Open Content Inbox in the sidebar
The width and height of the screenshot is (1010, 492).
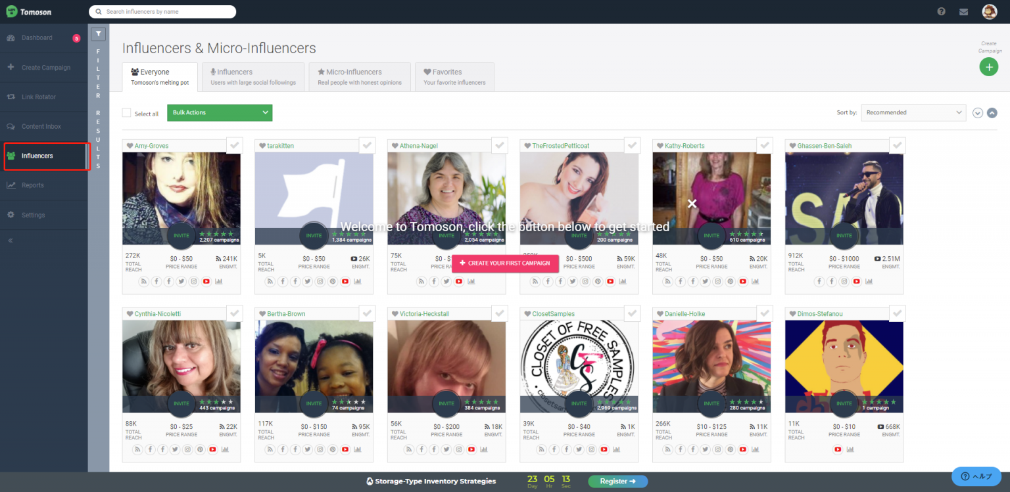pyautogui.click(x=43, y=127)
